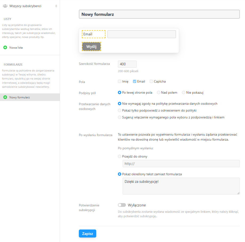245x242 pixels.
Task: Click the Dzięki za subskrypcję text area
Action: (181, 186)
